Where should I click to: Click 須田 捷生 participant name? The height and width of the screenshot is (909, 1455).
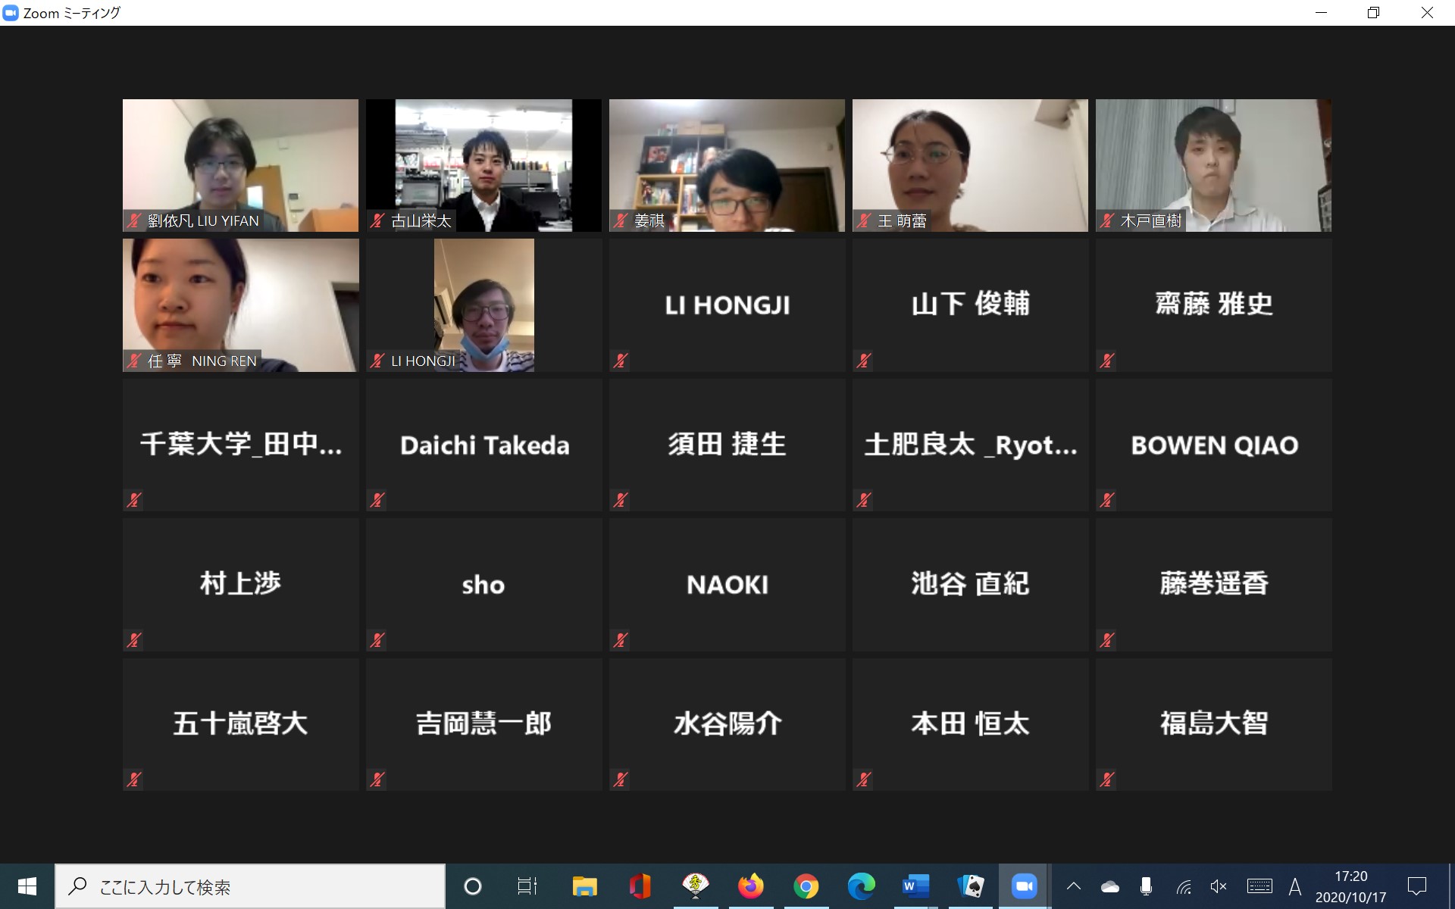[x=727, y=444]
